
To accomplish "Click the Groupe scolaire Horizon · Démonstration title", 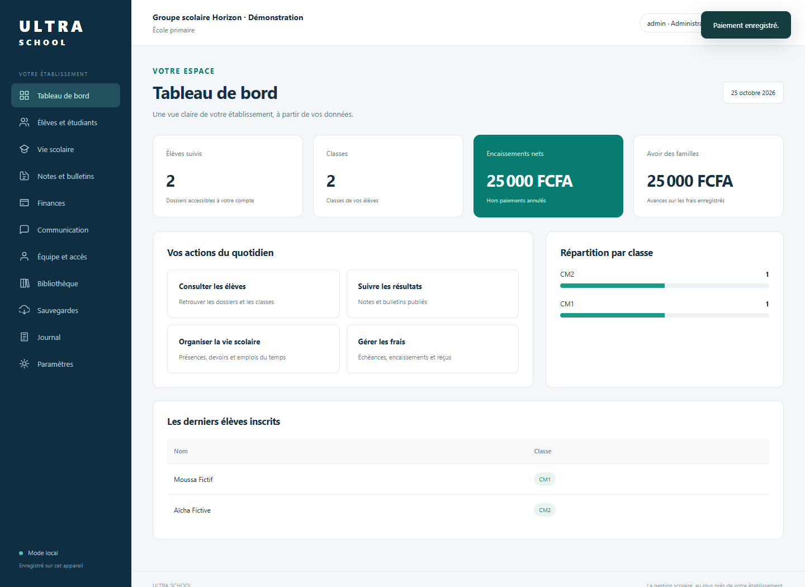I will tap(228, 17).
